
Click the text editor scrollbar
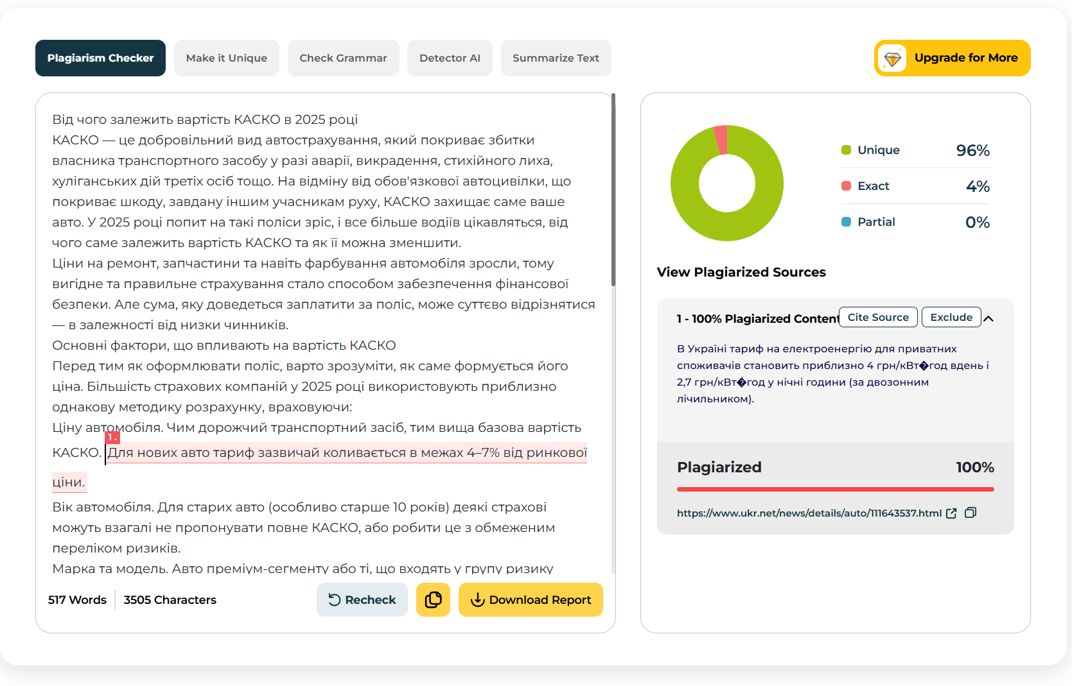pyautogui.click(x=613, y=189)
